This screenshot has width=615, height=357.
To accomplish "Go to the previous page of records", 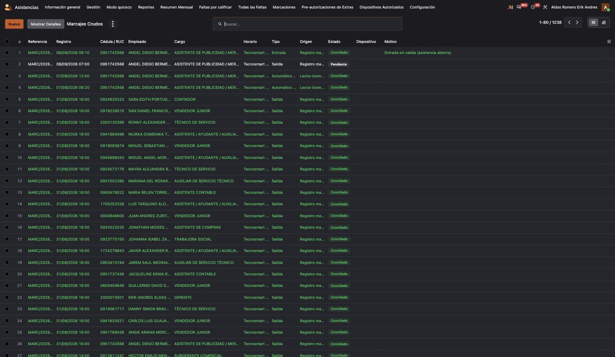I will pos(569,23).
